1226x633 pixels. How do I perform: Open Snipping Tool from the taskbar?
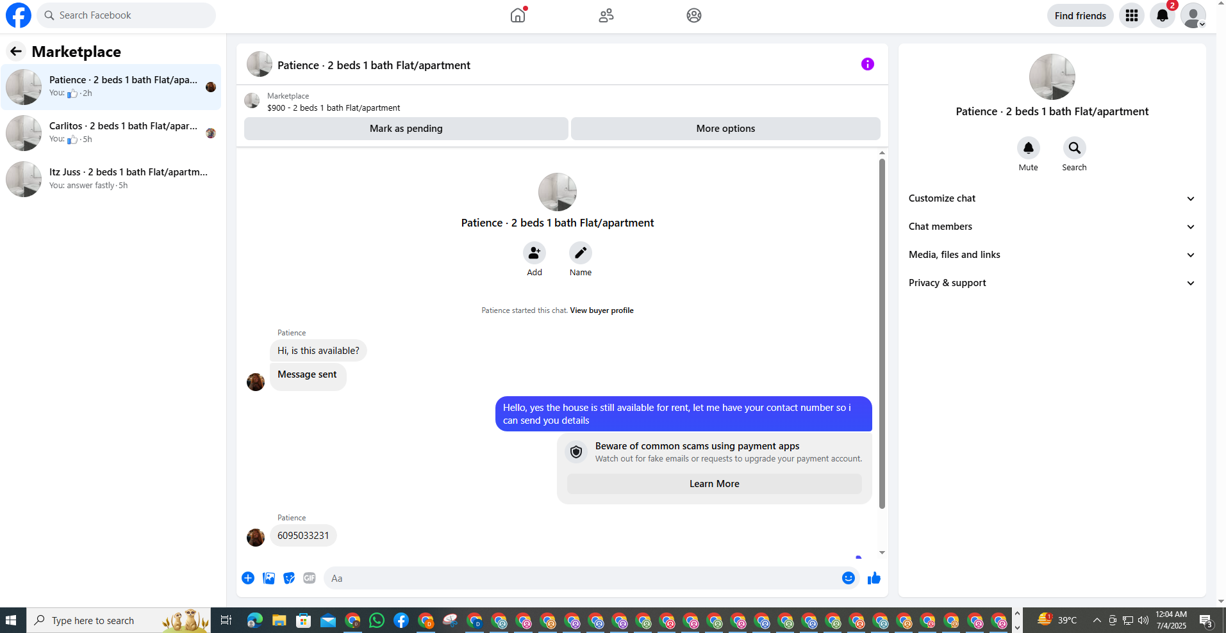pyautogui.click(x=451, y=620)
